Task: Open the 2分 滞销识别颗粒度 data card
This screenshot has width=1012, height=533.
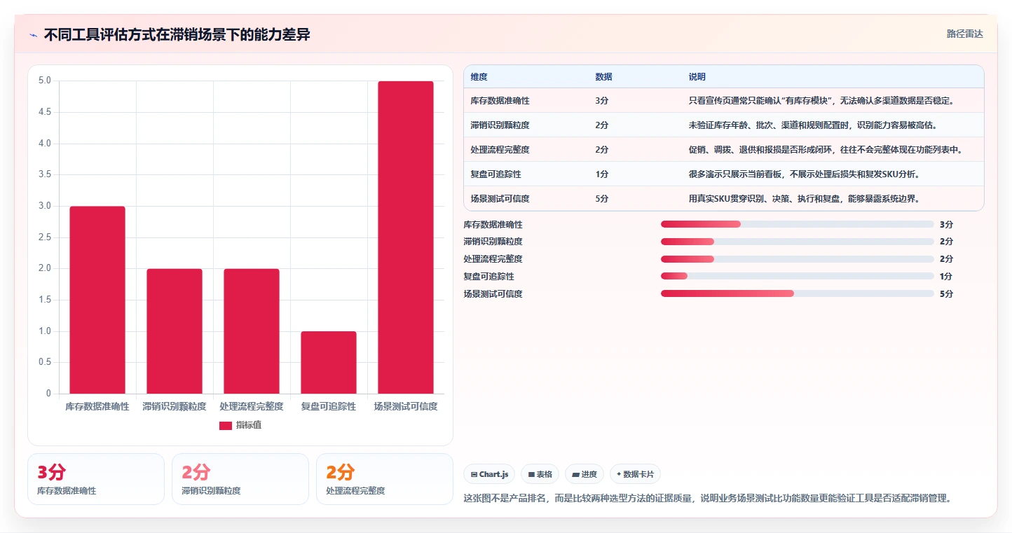Action: [x=240, y=479]
